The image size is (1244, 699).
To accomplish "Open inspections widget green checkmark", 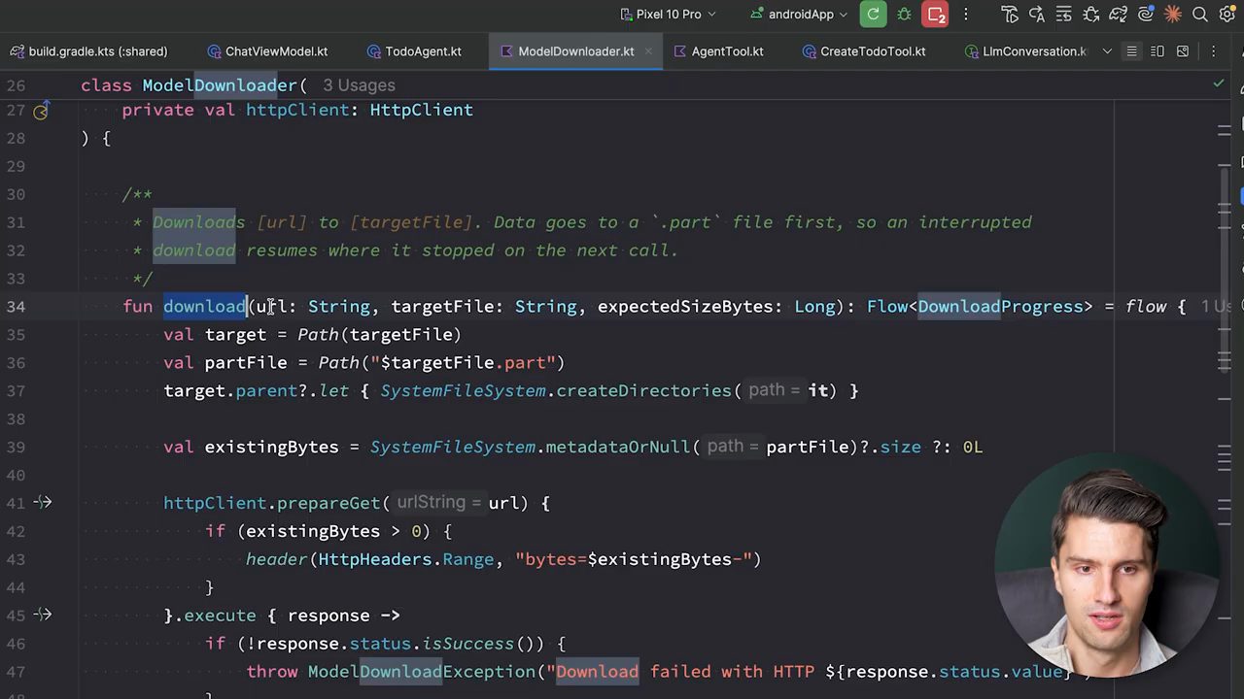I will [x=1219, y=84].
